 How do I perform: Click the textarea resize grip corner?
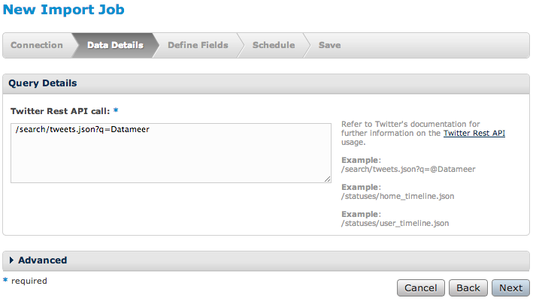tap(328, 179)
